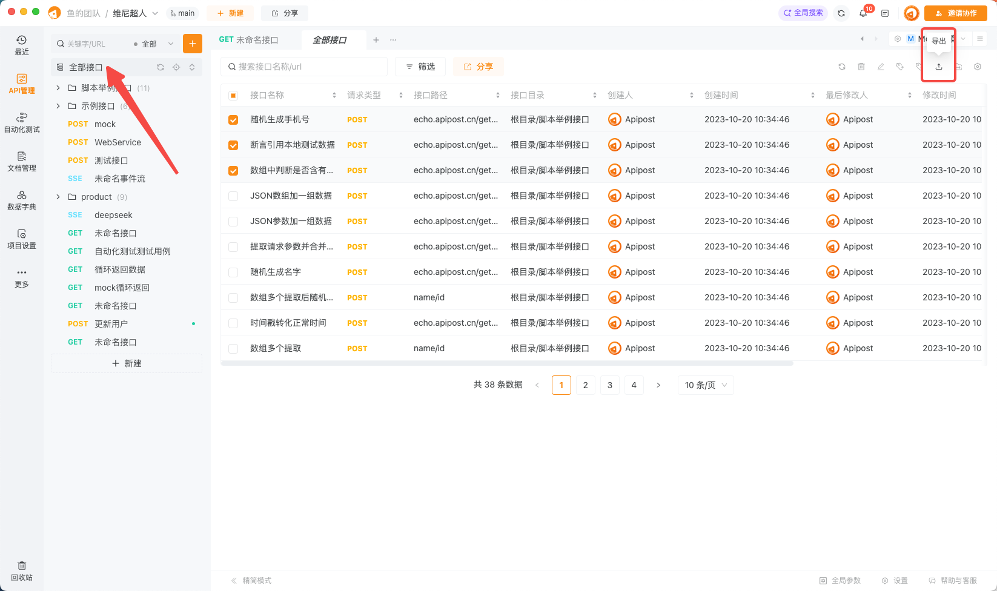Screen dimensions: 997x591
Task: Export selected interfaces via the upload icon
Action: (x=938, y=67)
